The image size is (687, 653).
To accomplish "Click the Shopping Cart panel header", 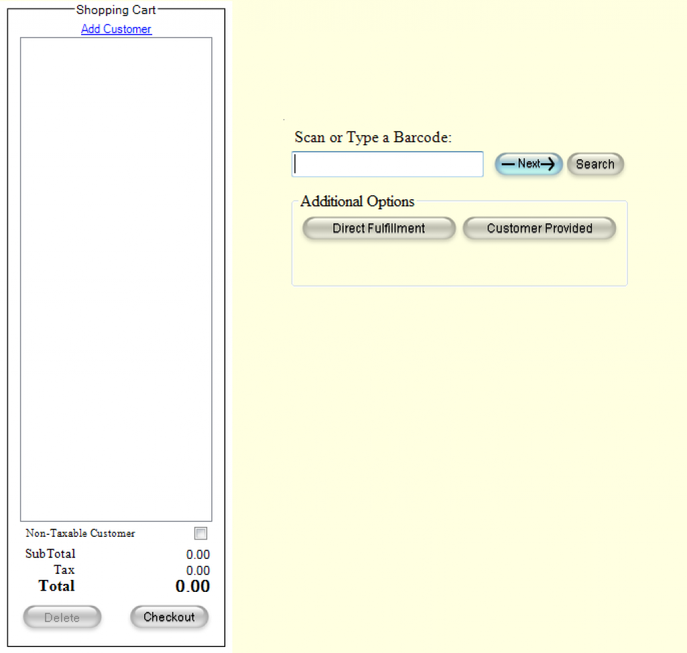I will coord(116,10).
